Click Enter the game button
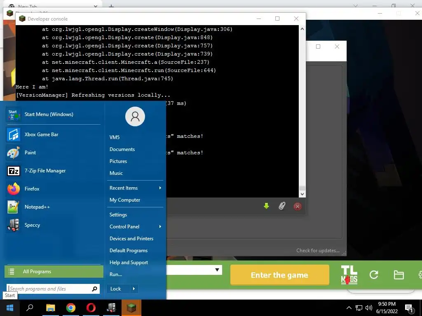The image size is (422, 316). click(x=280, y=275)
